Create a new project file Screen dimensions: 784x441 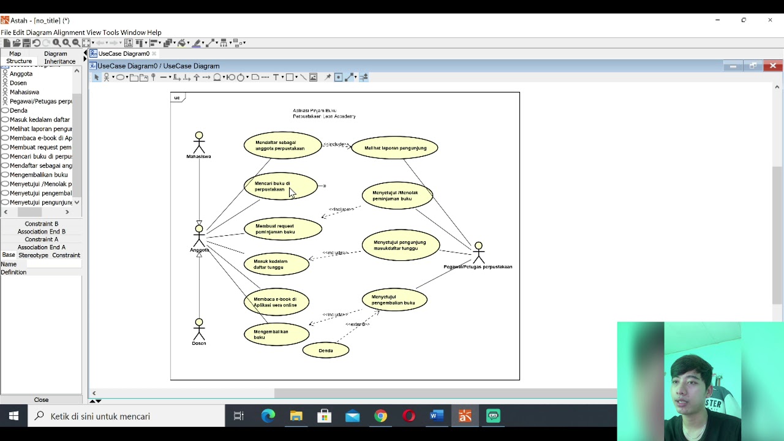click(7, 43)
